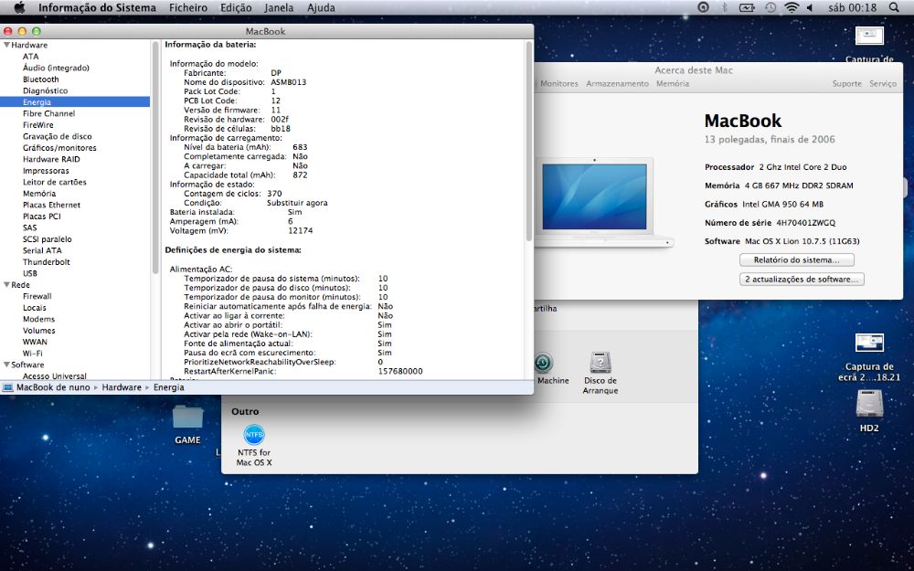Open the Time Machine menu bar icon
Viewport: 914px width, 571px height.
coord(770,7)
